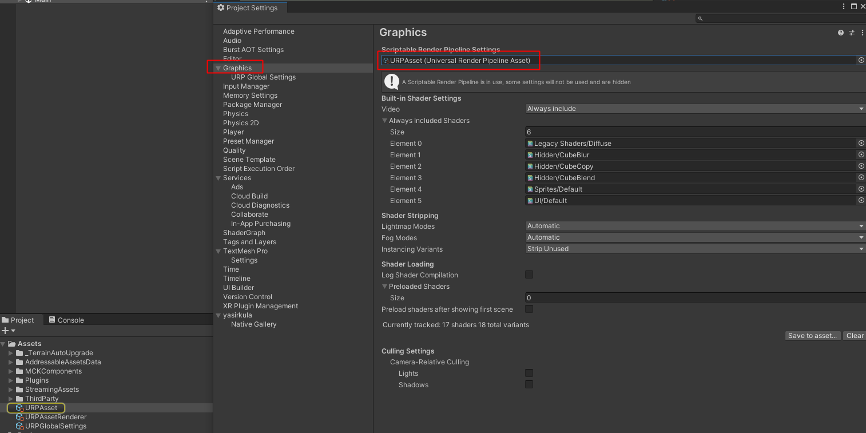
Task: Collapse the Always Included Shaders list
Action: tap(385, 121)
